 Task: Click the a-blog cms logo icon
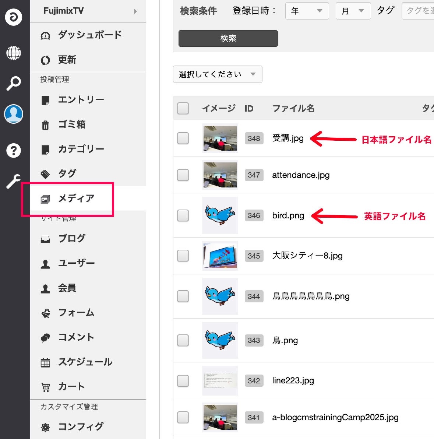[x=14, y=17]
